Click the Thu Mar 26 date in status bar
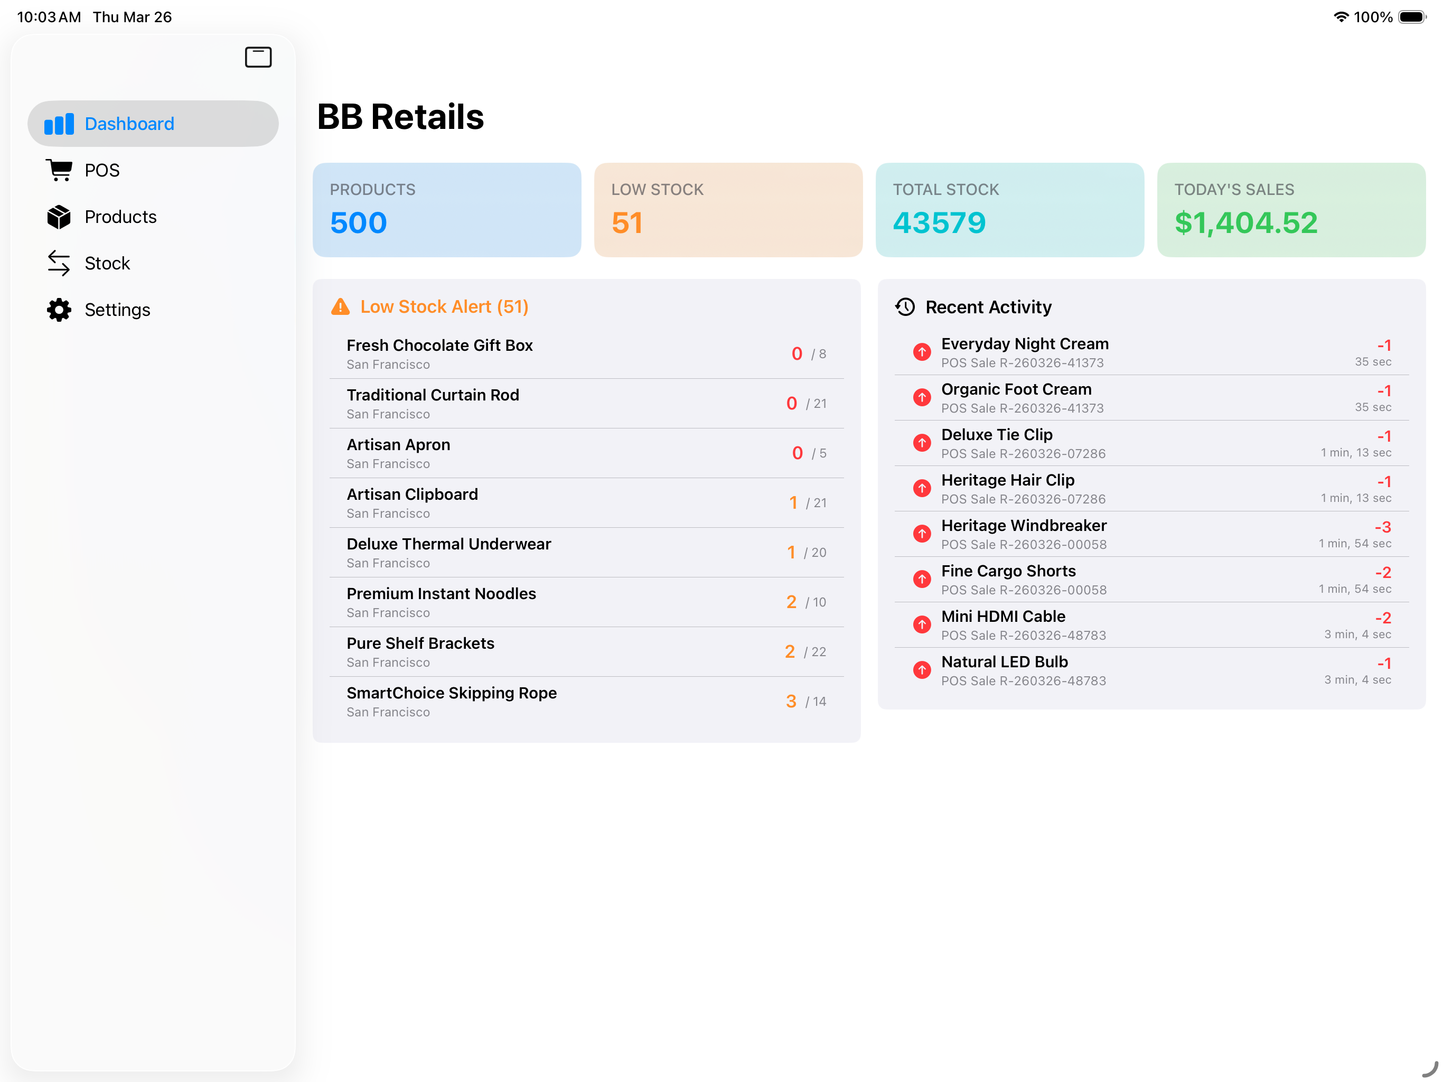Screen dimensions: 1443x1082 tap(132, 17)
